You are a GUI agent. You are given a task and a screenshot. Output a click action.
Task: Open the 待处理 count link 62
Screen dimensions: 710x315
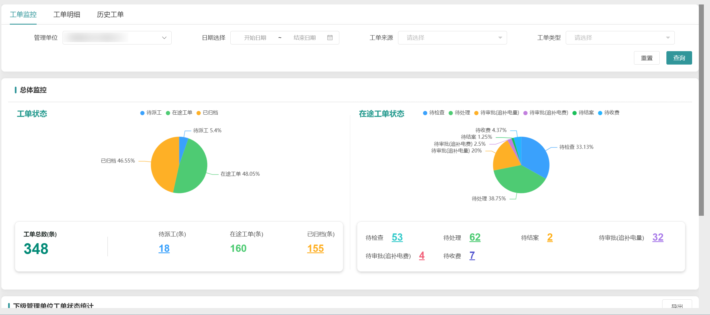tap(475, 237)
